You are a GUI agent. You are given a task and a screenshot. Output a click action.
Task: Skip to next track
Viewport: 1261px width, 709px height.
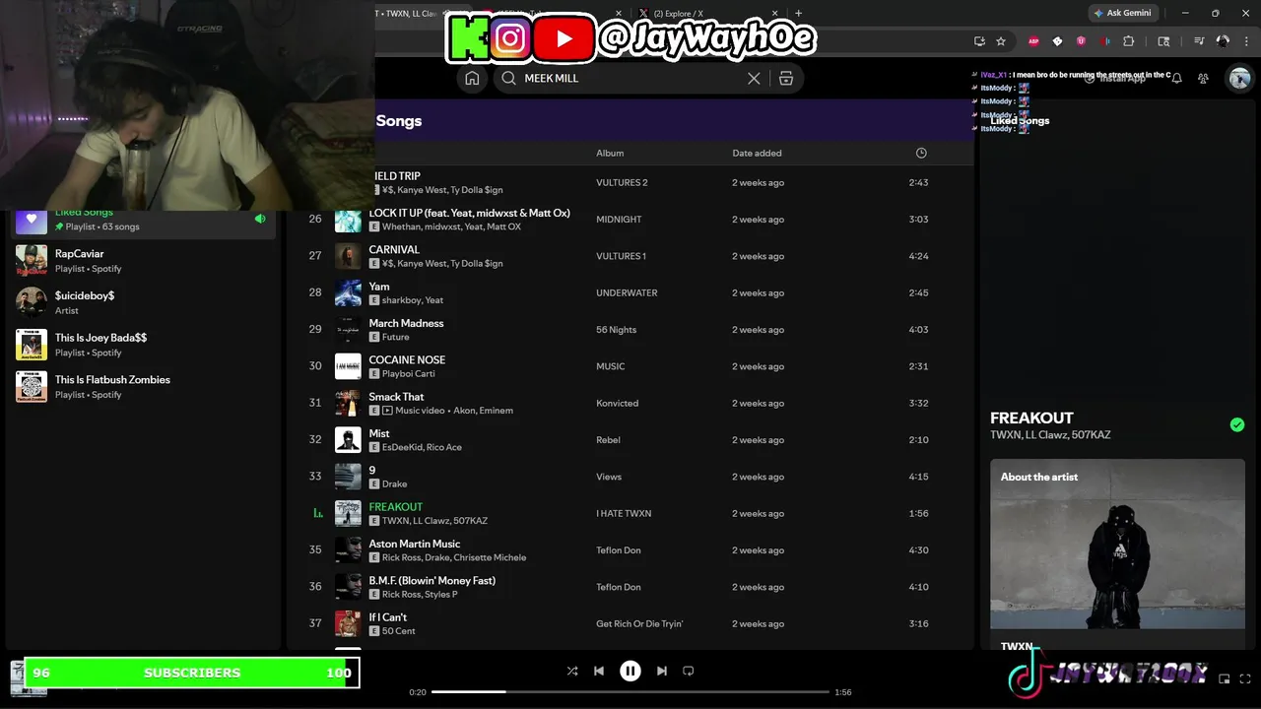pyautogui.click(x=662, y=671)
